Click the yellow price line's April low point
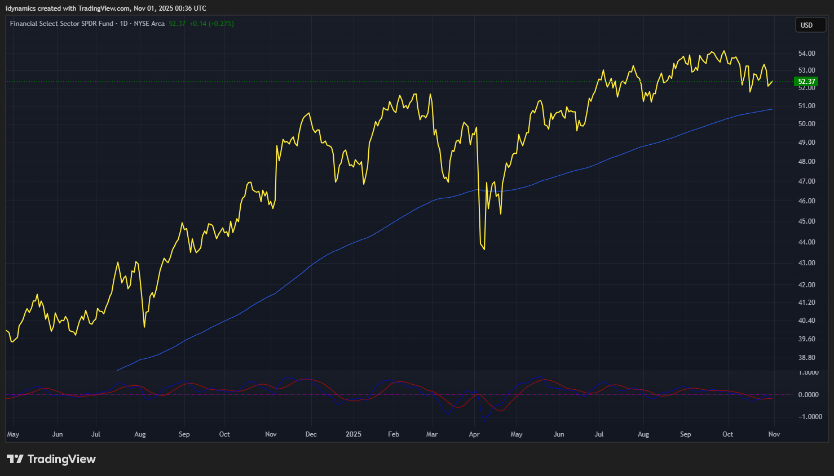Viewport: 834px width, 476px height. 484,249
